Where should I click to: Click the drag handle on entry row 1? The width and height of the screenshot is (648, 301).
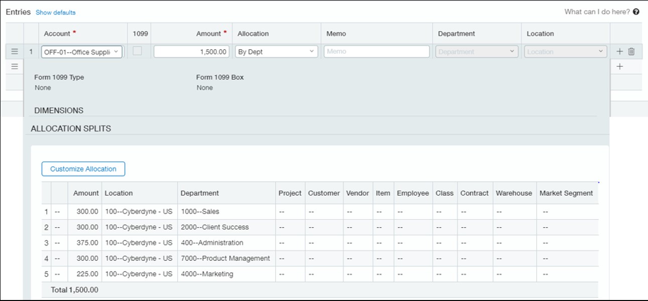15,51
